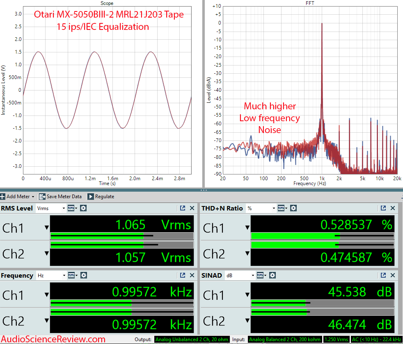Expand RMS Level Ch2 dropdown arrow
The width and height of the screenshot is (403, 344).
[x=46, y=253]
